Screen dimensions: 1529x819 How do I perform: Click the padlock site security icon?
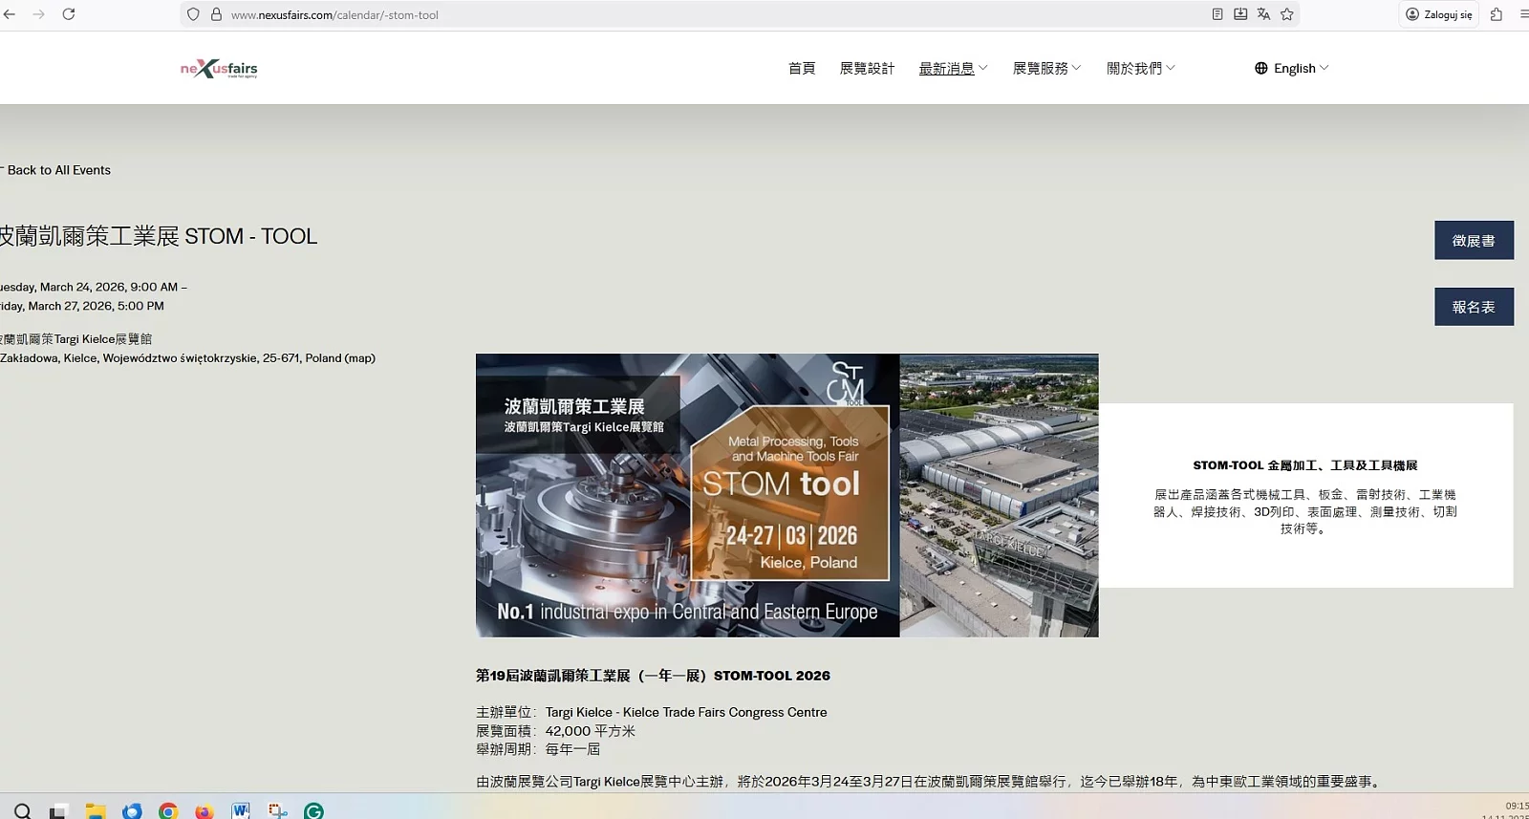tap(216, 14)
